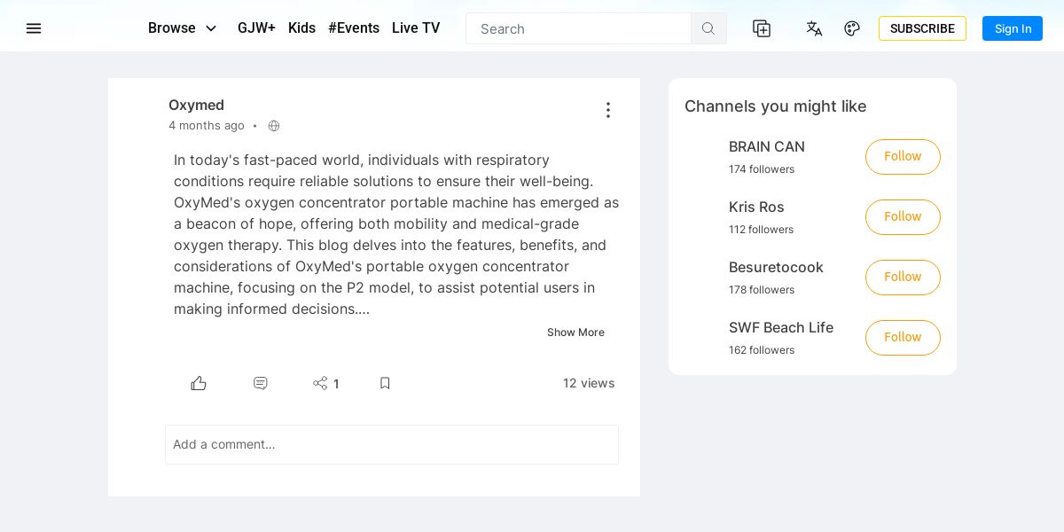The image size is (1064, 532).
Task: Share the Oxymed post
Action: click(x=320, y=383)
